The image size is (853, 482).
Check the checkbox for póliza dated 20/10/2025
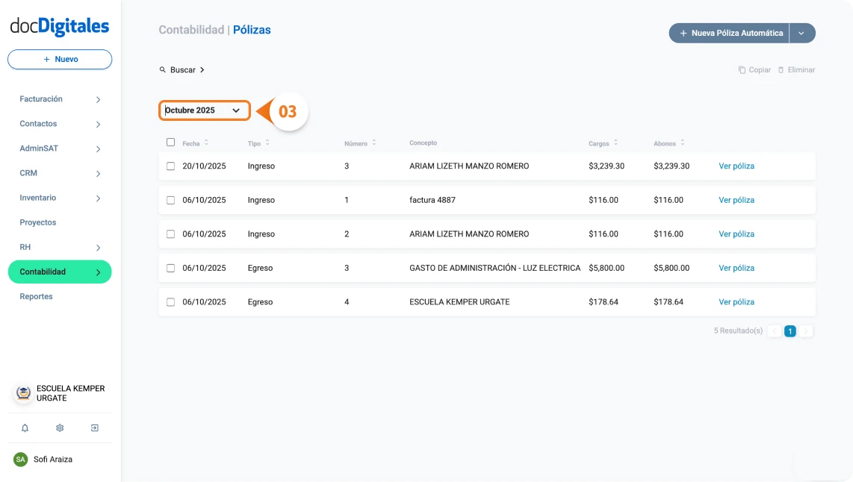(x=171, y=166)
